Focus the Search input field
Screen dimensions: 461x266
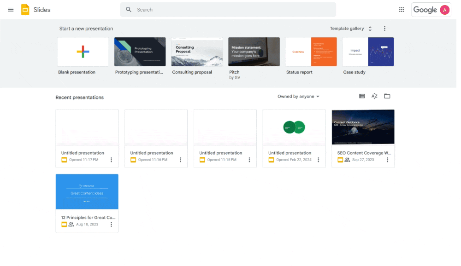pos(228,10)
